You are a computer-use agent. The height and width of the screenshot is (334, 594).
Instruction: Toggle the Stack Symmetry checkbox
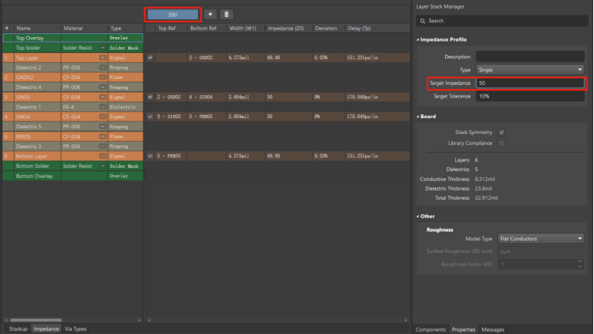coord(502,132)
